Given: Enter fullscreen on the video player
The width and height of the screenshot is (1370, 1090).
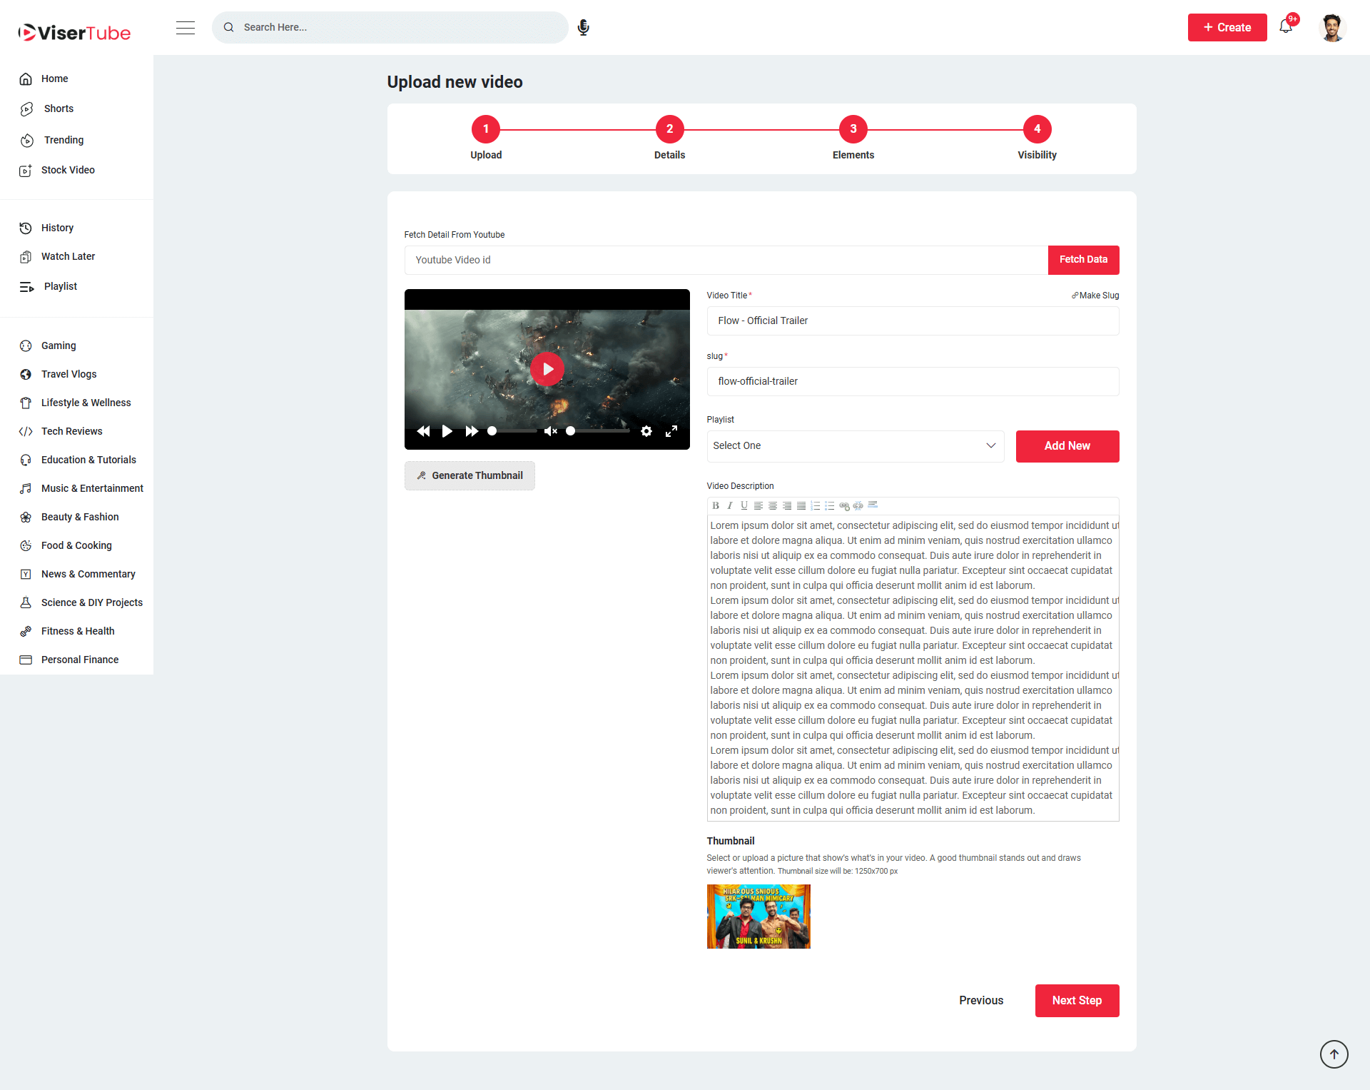Looking at the screenshot, I should [671, 431].
